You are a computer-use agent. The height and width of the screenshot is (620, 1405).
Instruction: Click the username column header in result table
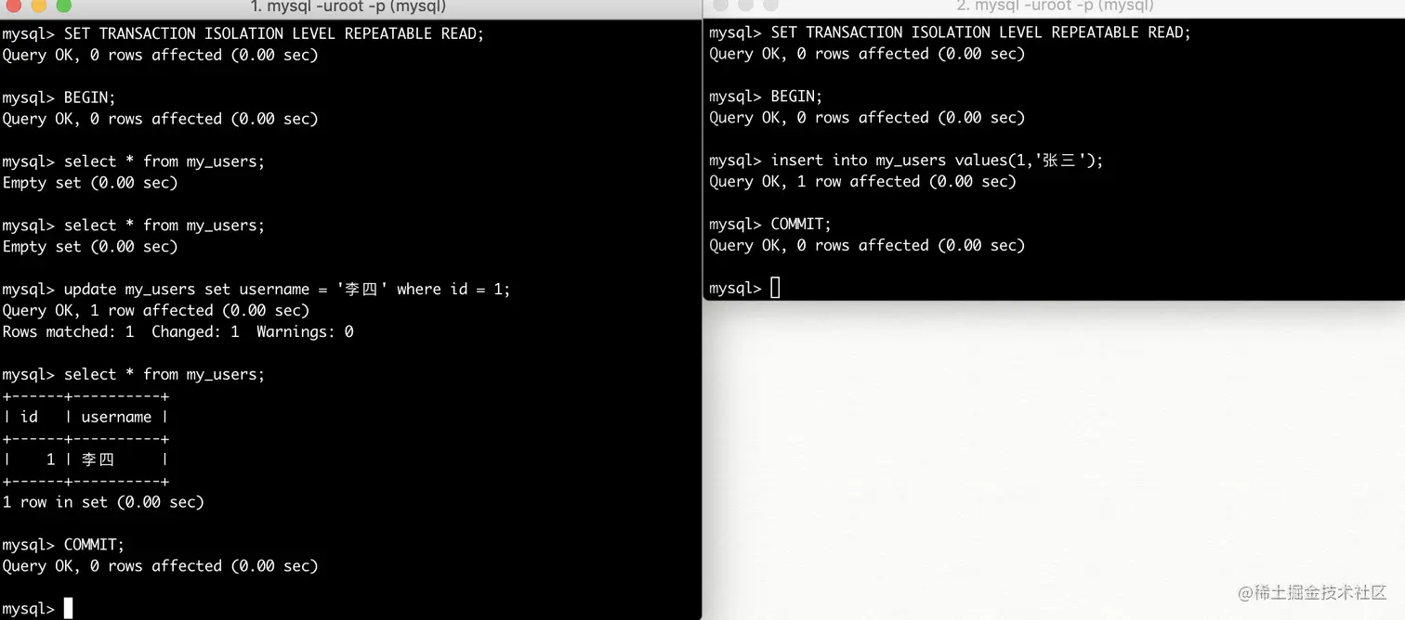pyautogui.click(x=116, y=418)
